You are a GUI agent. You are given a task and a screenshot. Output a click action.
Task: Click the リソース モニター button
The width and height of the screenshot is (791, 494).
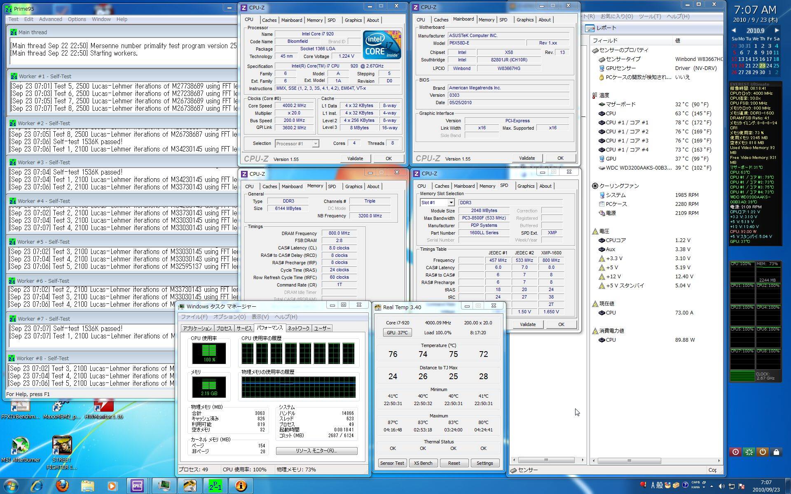pos(316,451)
